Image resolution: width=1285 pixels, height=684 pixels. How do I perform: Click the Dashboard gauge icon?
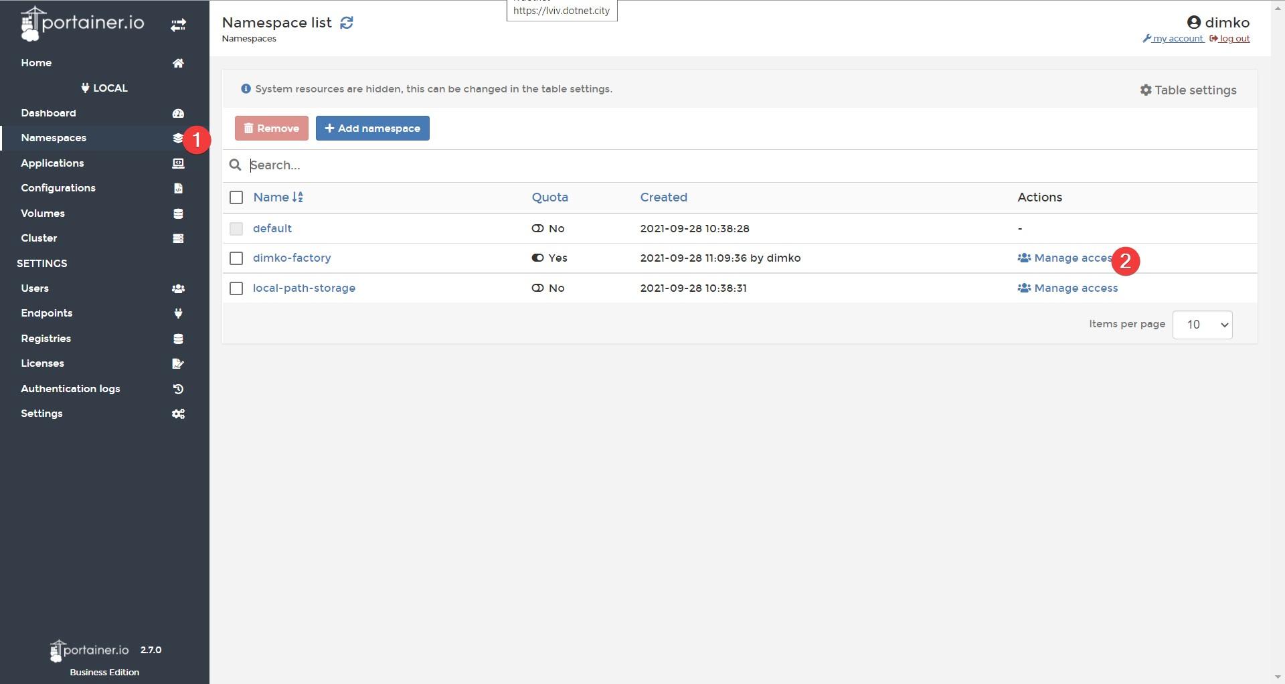tap(178, 113)
